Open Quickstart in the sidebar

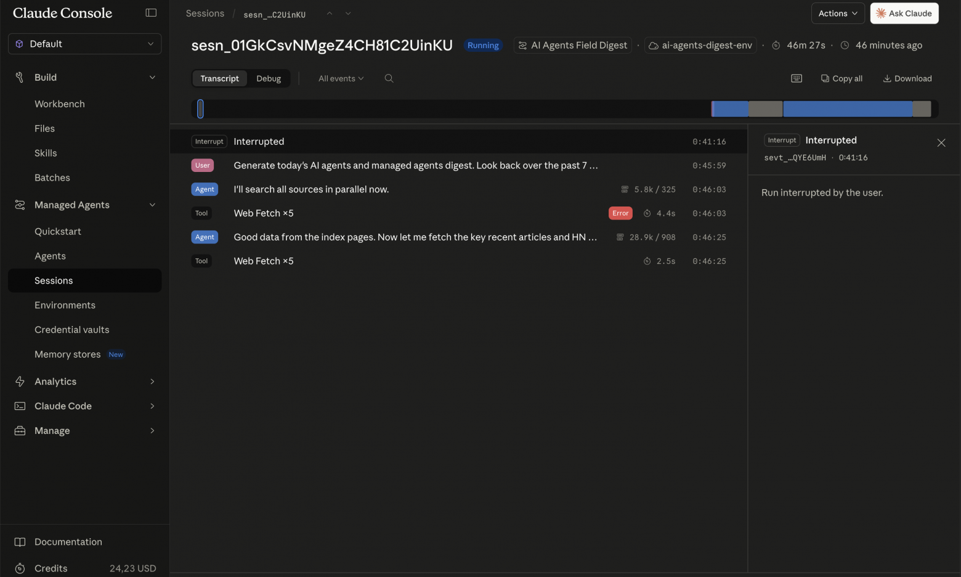pyautogui.click(x=58, y=232)
